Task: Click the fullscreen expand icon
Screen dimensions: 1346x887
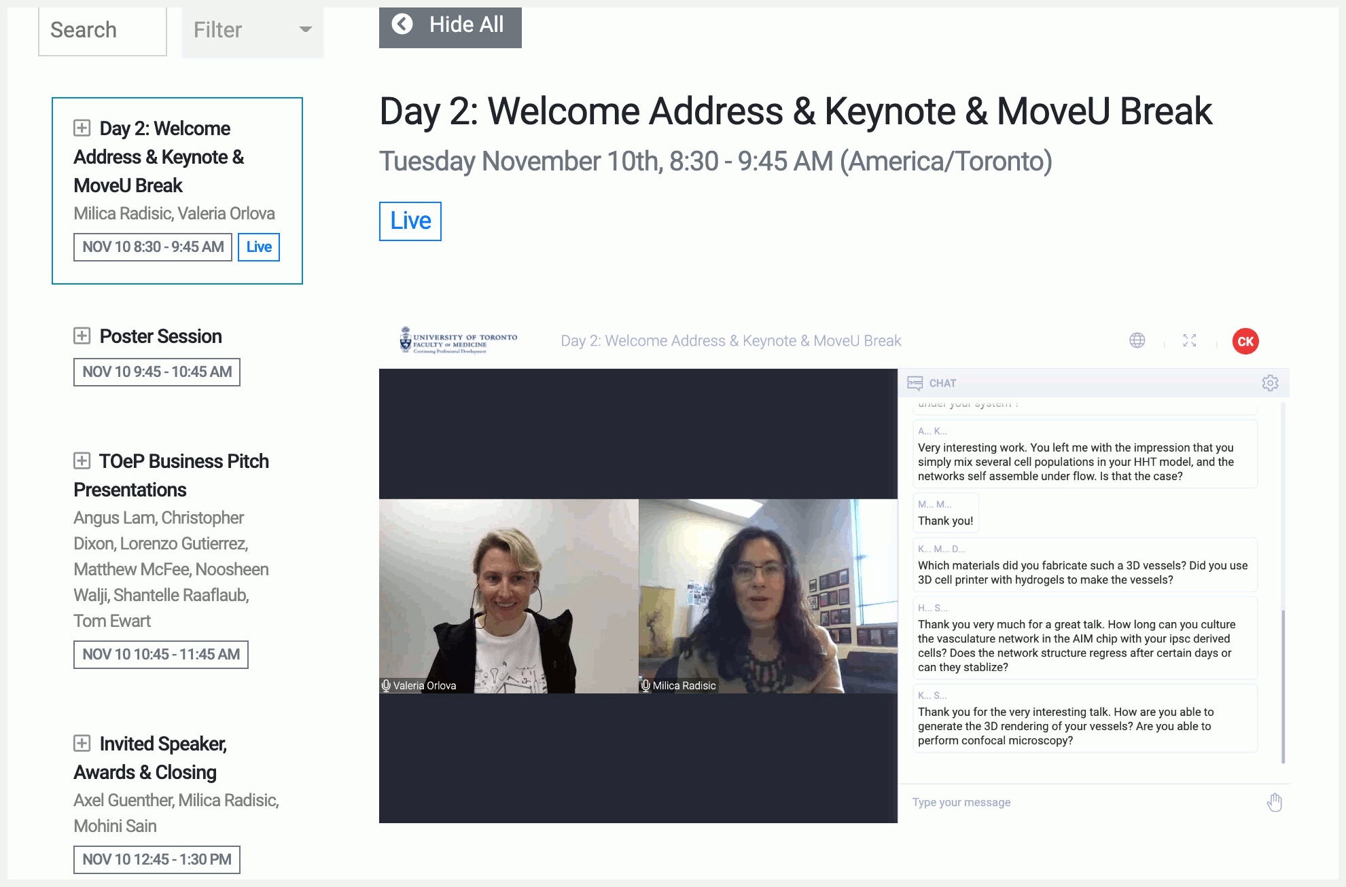Action: pyautogui.click(x=1189, y=340)
